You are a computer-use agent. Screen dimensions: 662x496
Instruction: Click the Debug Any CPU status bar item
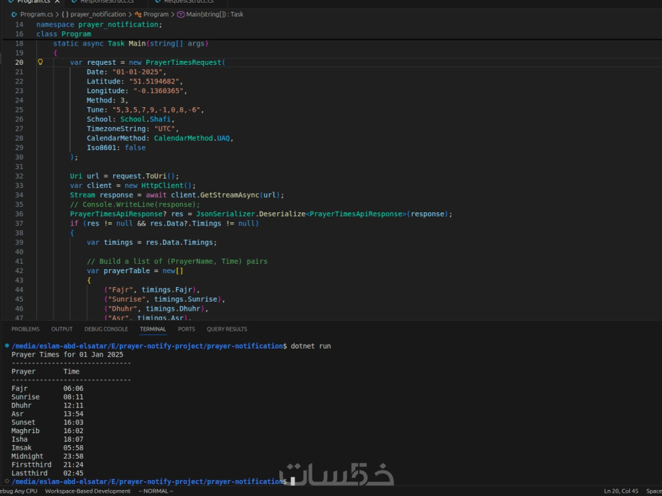[19, 491]
